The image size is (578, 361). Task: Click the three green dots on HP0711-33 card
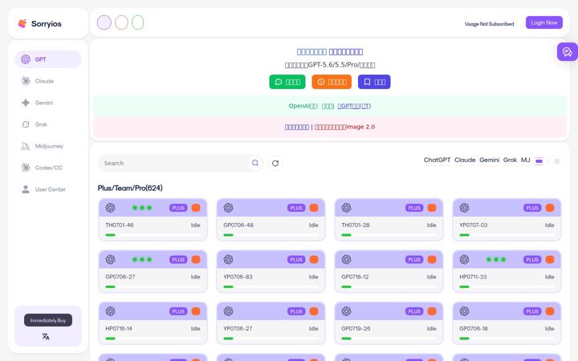coord(496,259)
